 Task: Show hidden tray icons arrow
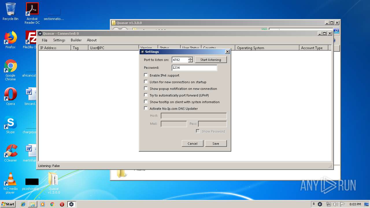click(314, 204)
